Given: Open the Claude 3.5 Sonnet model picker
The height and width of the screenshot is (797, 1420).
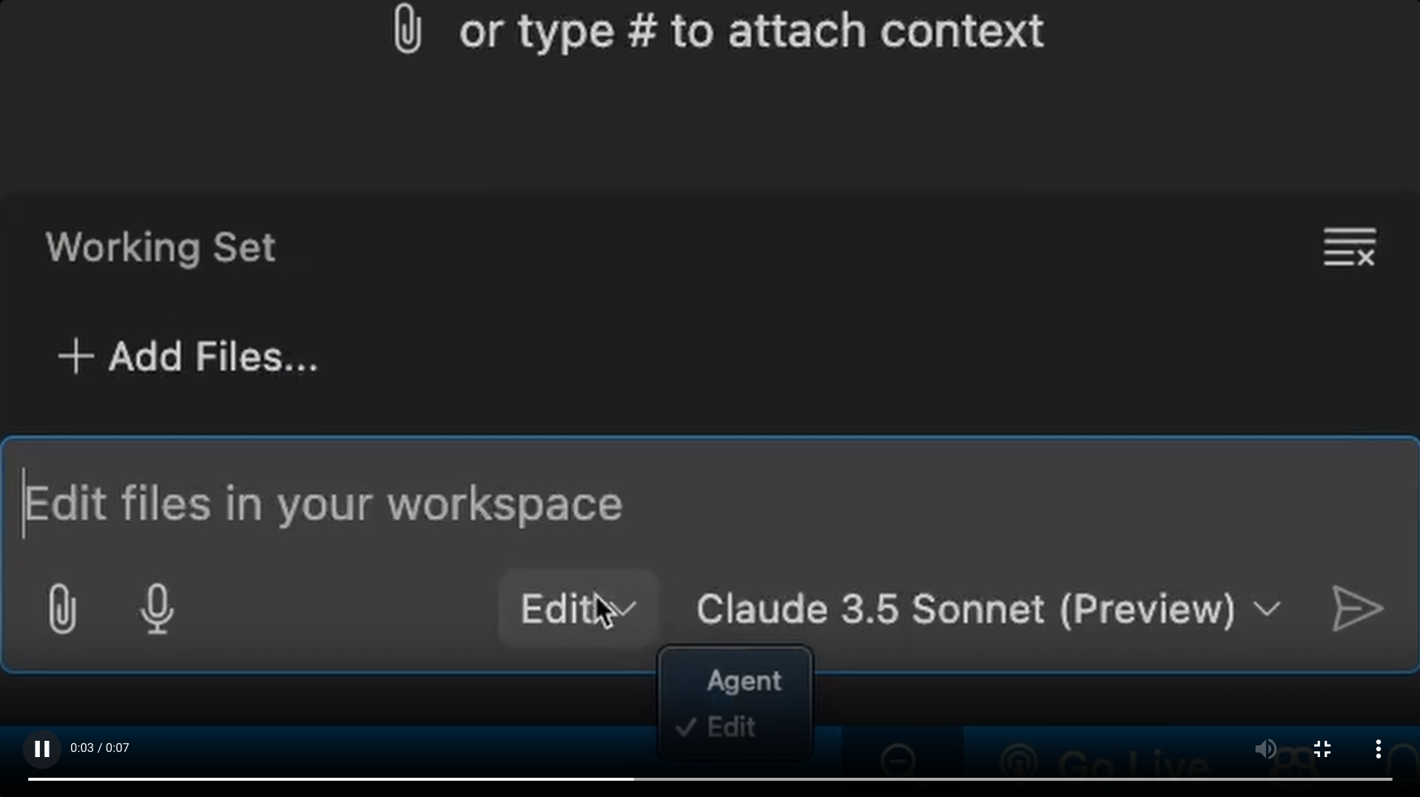Looking at the screenshot, I should (x=966, y=609).
